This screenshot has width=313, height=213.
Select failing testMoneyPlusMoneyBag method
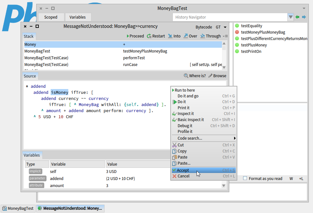coord(270,32)
